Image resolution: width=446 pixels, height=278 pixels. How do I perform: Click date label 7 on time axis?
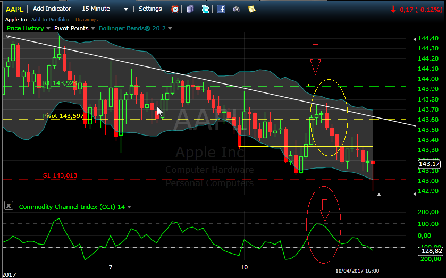pos(111,267)
